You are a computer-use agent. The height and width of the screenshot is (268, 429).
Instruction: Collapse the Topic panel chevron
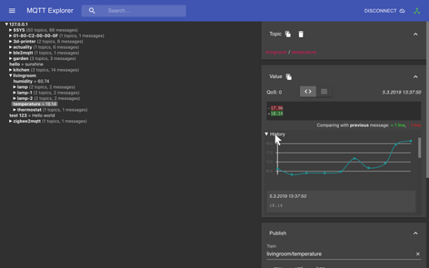pos(415,34)
